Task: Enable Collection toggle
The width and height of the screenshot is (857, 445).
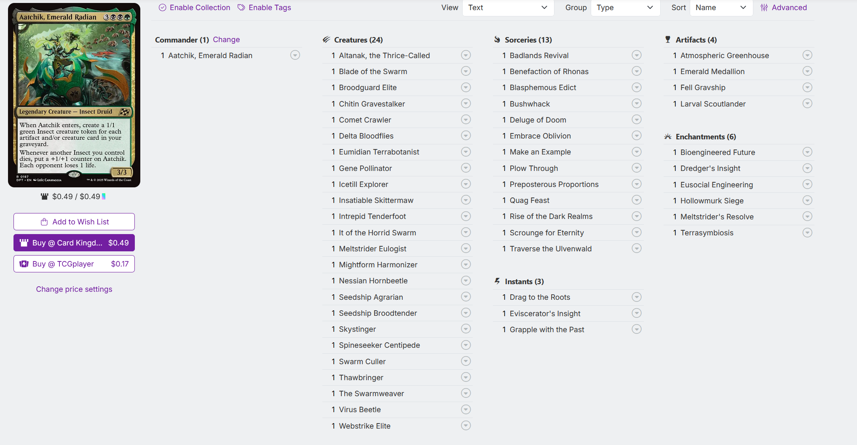Action: tap(195, 8)
